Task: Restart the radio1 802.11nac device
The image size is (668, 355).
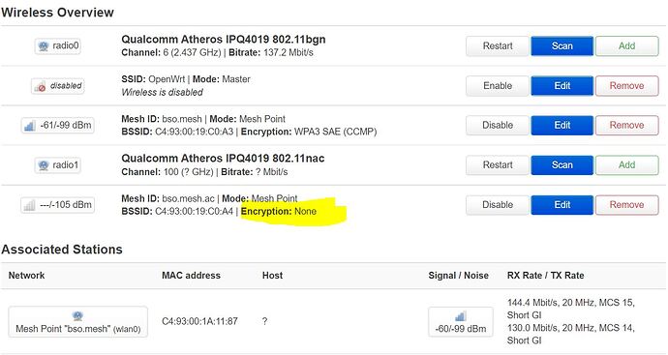Action: point(498,165)
